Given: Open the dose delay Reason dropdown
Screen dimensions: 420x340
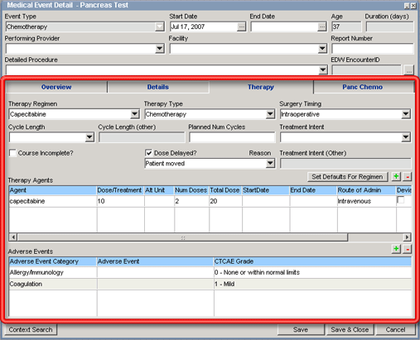Looking at the screenshot, I should [x=270, y=163].
